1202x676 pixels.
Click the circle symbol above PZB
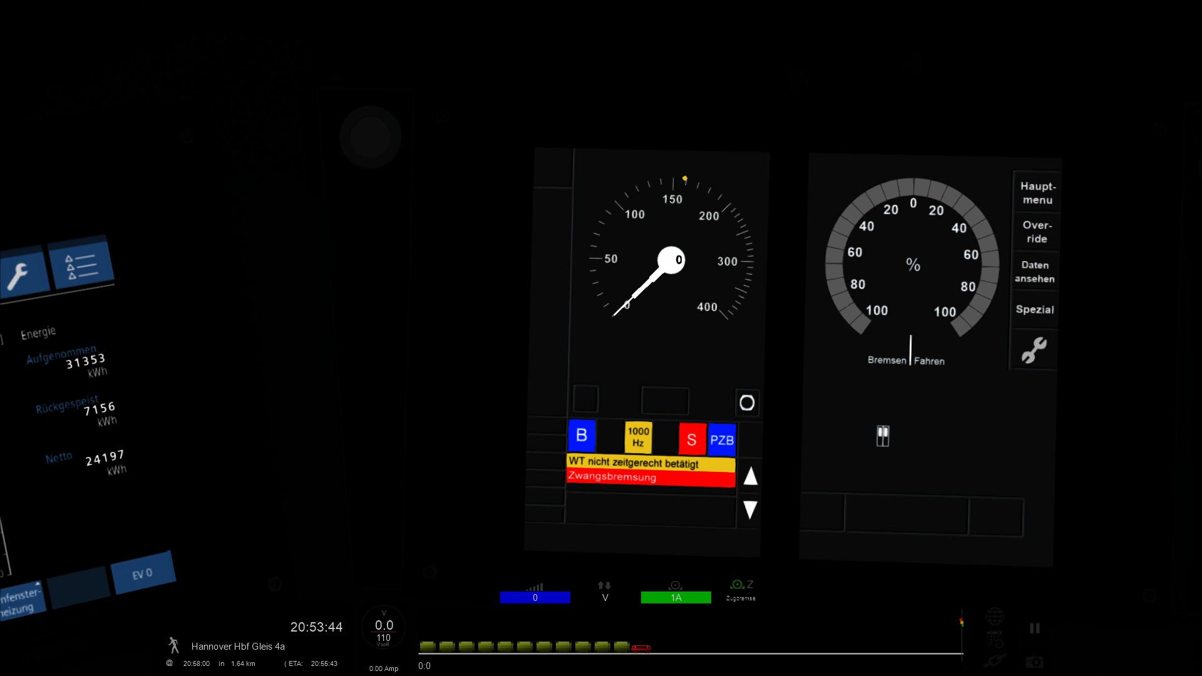[747, 402]
